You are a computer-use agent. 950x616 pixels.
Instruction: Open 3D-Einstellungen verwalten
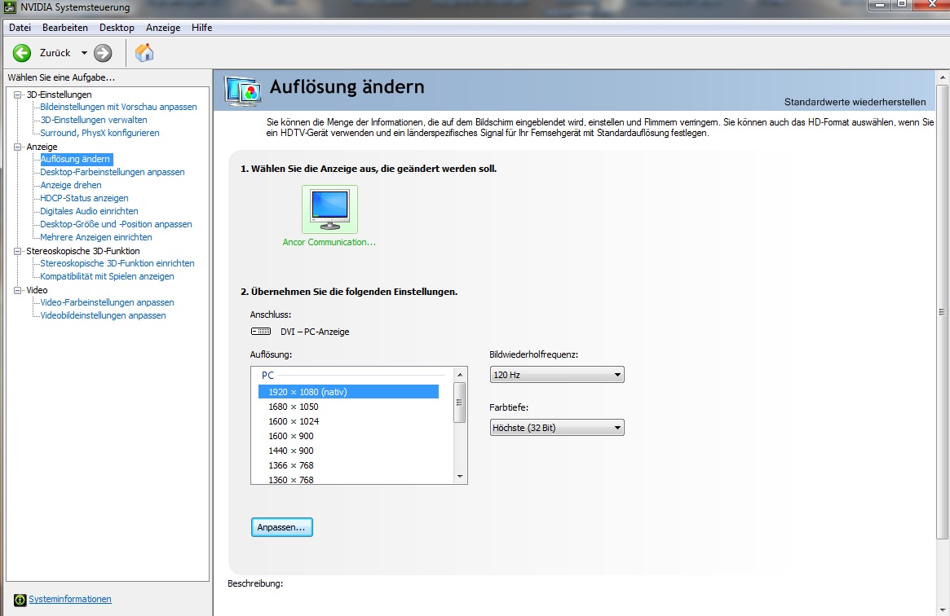(93, 120)
